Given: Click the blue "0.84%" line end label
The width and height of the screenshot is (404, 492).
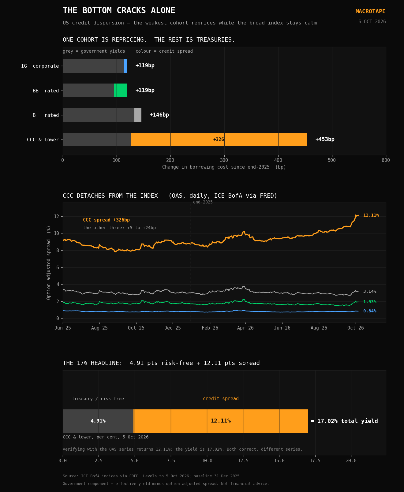Looking at the screenshot, I should (370, 311).
